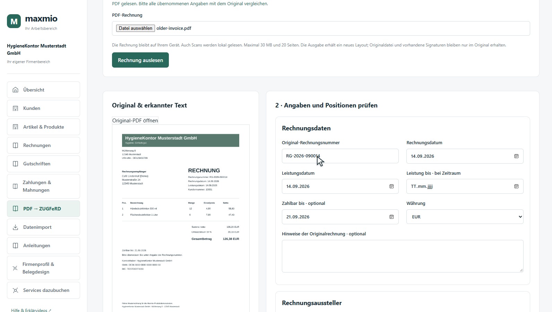Open calendar picker for Zahlbar bis
This screenshot has width=552, height=312.
click(x=391, y=217)
